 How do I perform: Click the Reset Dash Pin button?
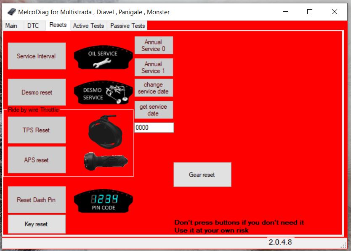coord(37,200)
